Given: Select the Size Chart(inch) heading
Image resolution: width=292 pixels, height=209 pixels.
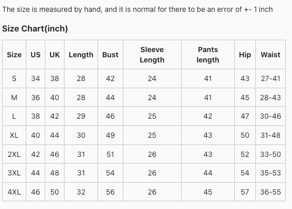Looking at the screenshot, I should [35, 29].
